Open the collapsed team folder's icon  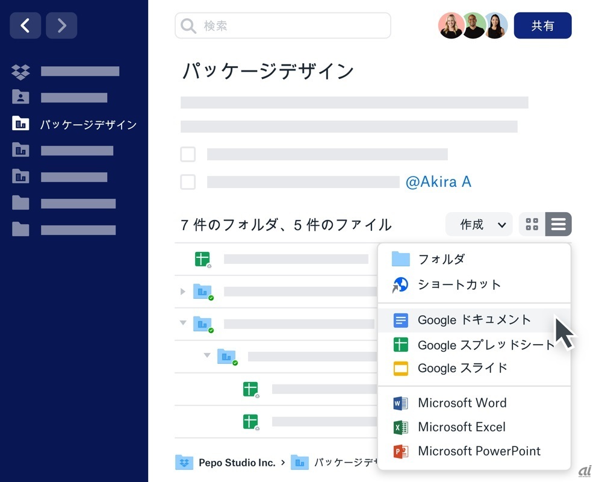coord(203,292)
